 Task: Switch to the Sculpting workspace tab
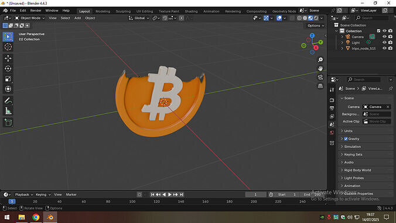coord(123,11)
